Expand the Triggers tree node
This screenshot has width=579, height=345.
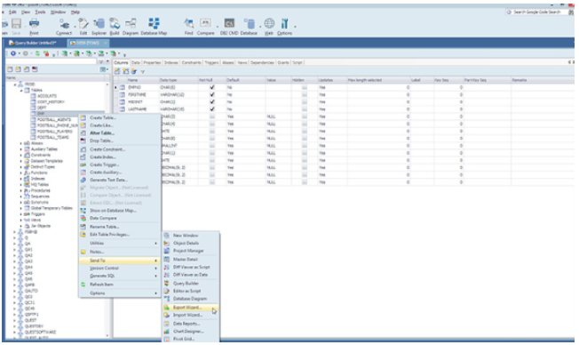[21, 214]
